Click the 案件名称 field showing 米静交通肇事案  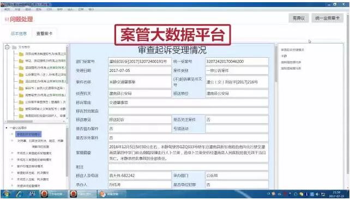tap(140, 82)
